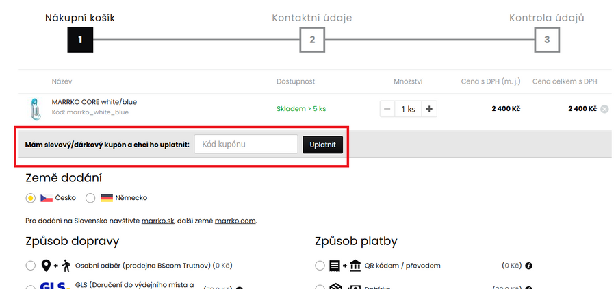Click the Czech flag icon
Viewport: 616px width, 289px height.
coord(46,198)
